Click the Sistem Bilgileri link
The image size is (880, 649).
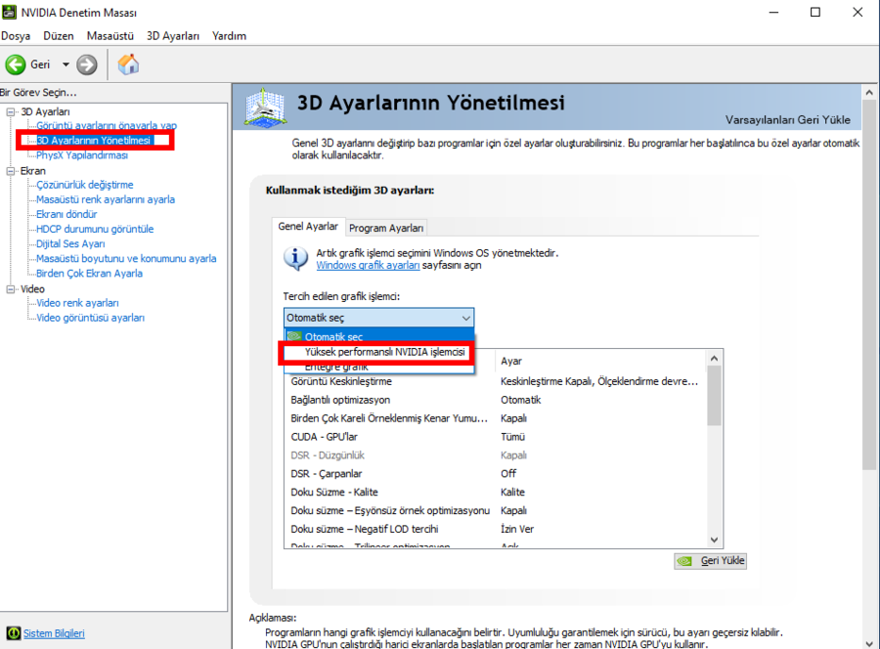54,633
